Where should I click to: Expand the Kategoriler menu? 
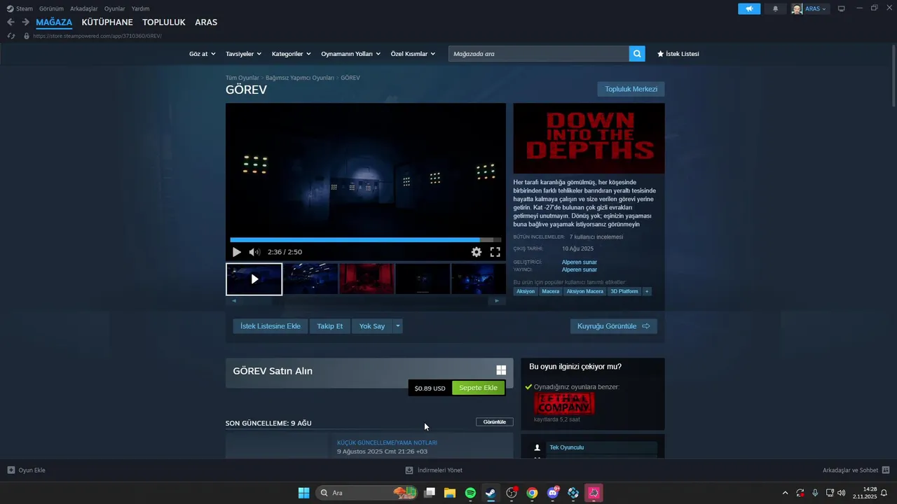point(291,54)
